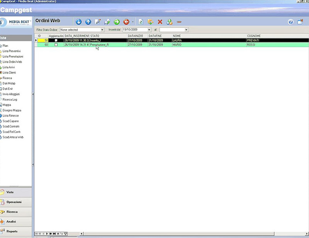Click the close-view icon next to help
Image resolution: width=309 pixels, height=238 pixels.
[x=300, y=22]
